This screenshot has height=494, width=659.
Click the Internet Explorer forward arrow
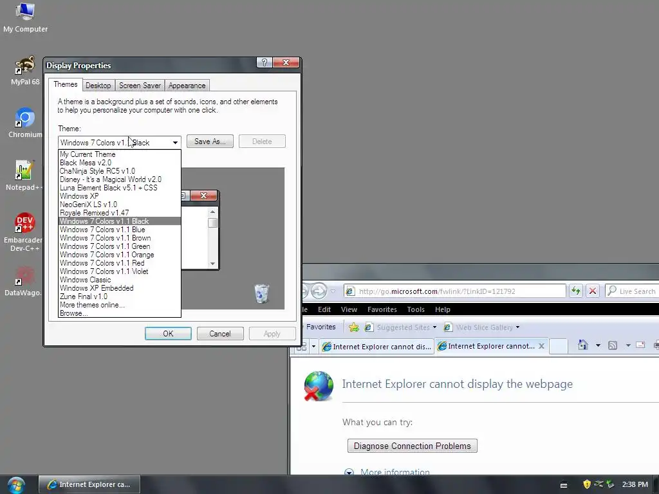coord(319,291)
